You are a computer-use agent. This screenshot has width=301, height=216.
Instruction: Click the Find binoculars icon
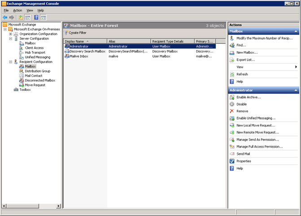232,45
